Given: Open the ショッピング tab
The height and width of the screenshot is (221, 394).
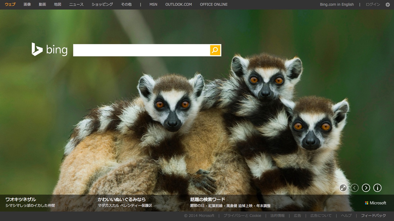Looking at the screenshot, I should click(x=102, y=4).
